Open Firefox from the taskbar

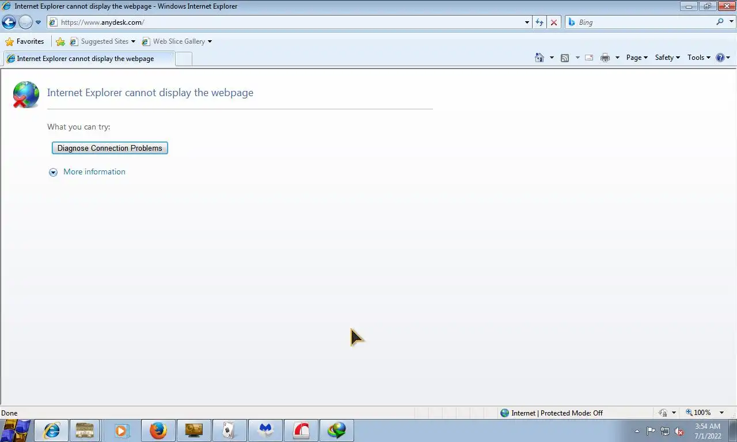158,430
